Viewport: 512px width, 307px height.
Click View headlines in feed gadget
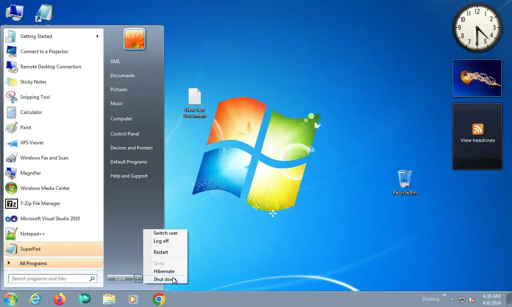[x=478, y=140]
